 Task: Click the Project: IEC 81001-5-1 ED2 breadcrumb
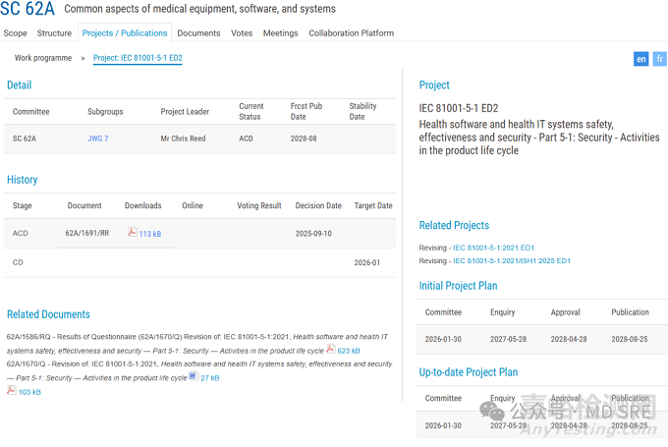coord(138,58)
